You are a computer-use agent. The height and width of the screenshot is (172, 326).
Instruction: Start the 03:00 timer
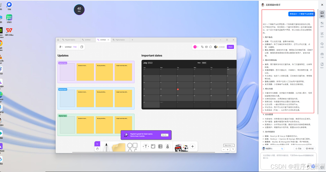tap(220, 47)
